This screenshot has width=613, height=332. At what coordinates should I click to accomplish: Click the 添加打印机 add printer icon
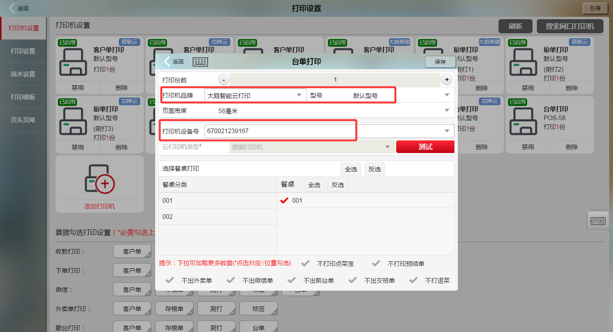point(100,179)
